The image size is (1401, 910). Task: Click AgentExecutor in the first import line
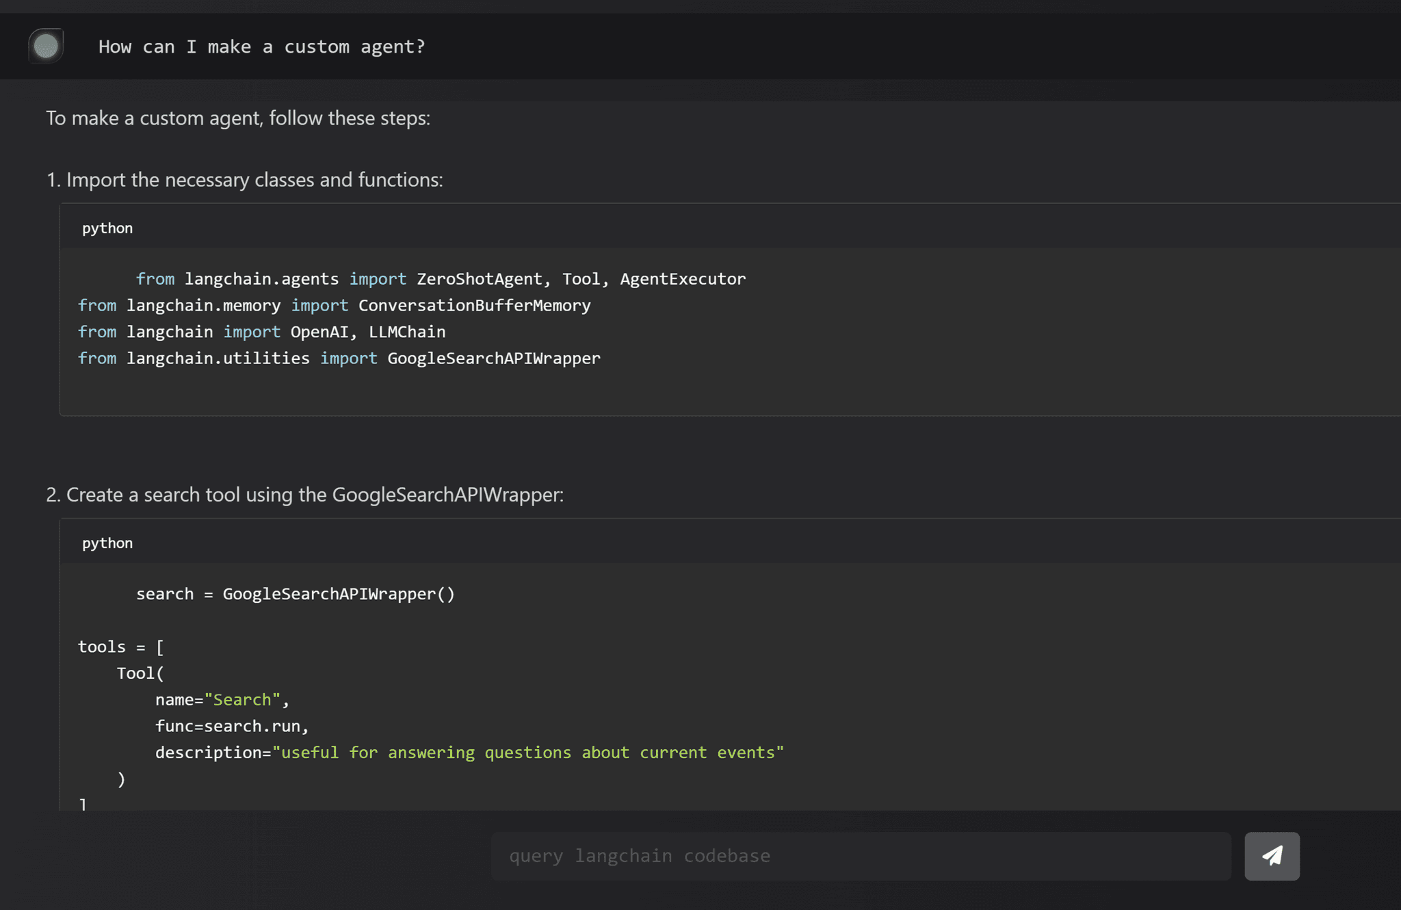point(683,279)
